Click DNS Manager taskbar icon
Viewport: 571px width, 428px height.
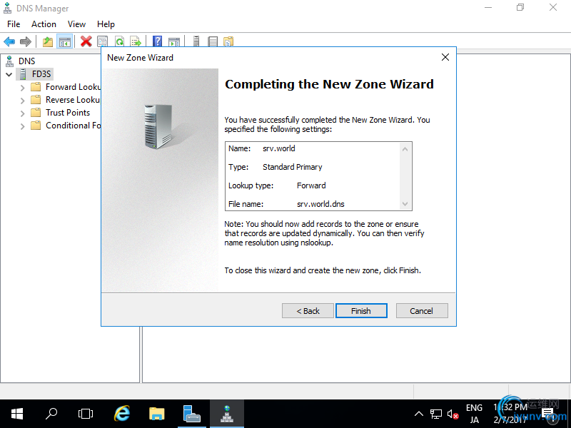[227, 414]
